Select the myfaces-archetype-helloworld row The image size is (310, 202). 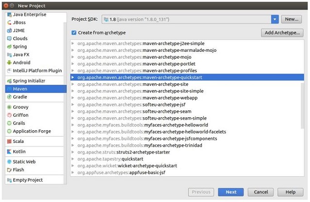click(x=187, y=125)
